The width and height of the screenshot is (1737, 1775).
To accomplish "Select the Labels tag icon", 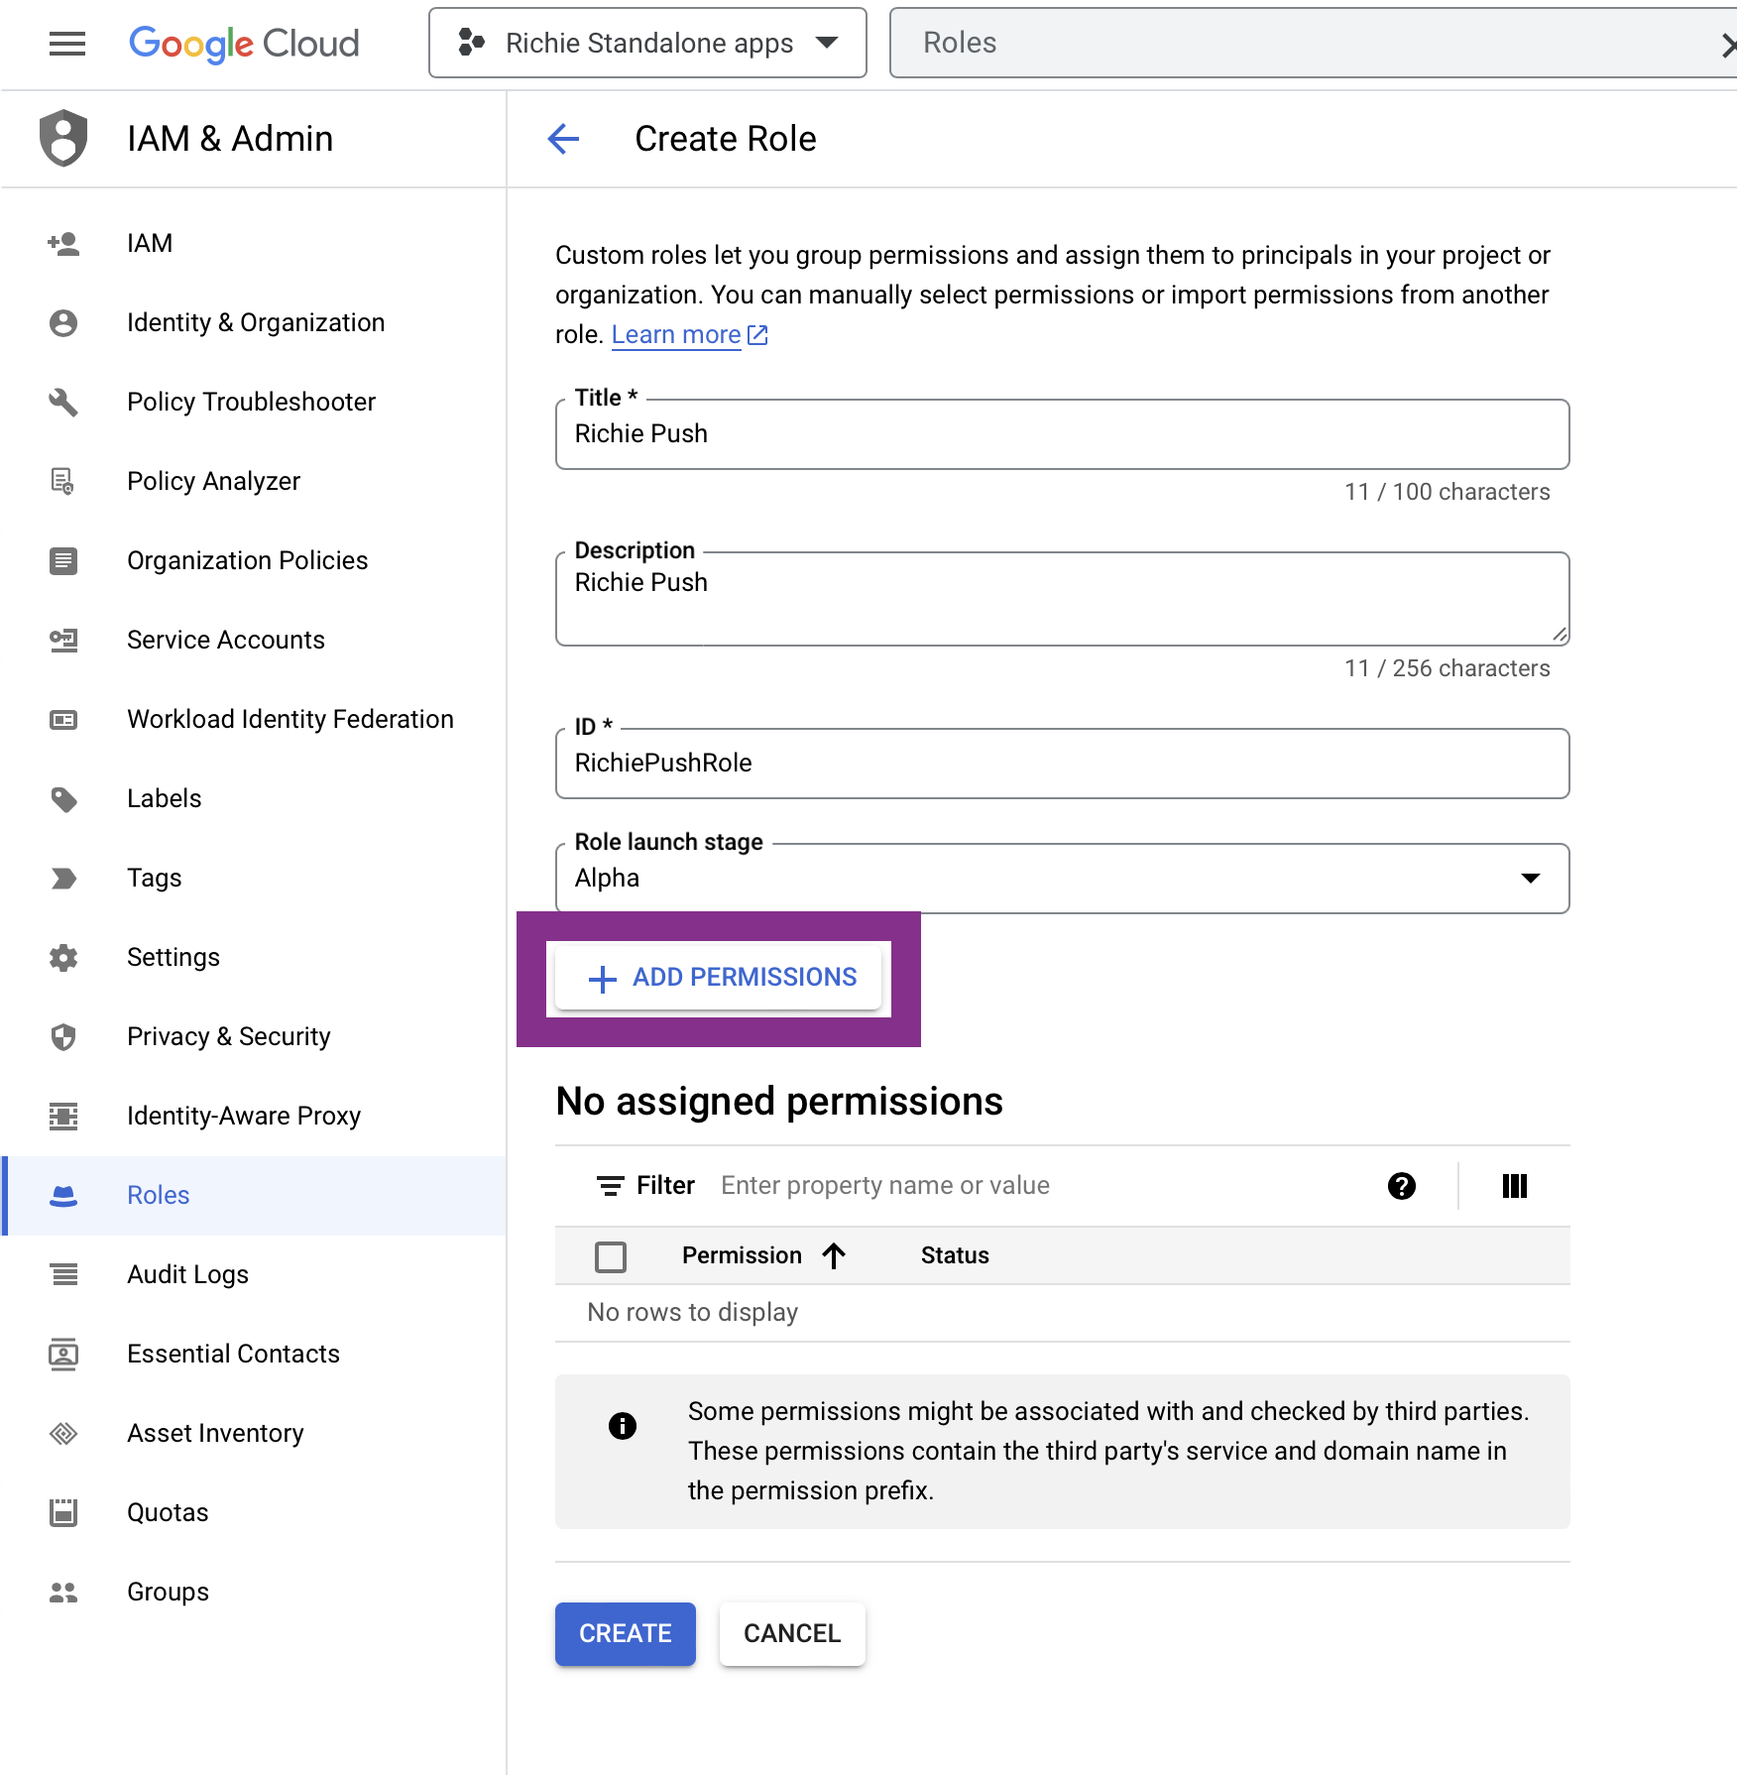I will 63,798.
